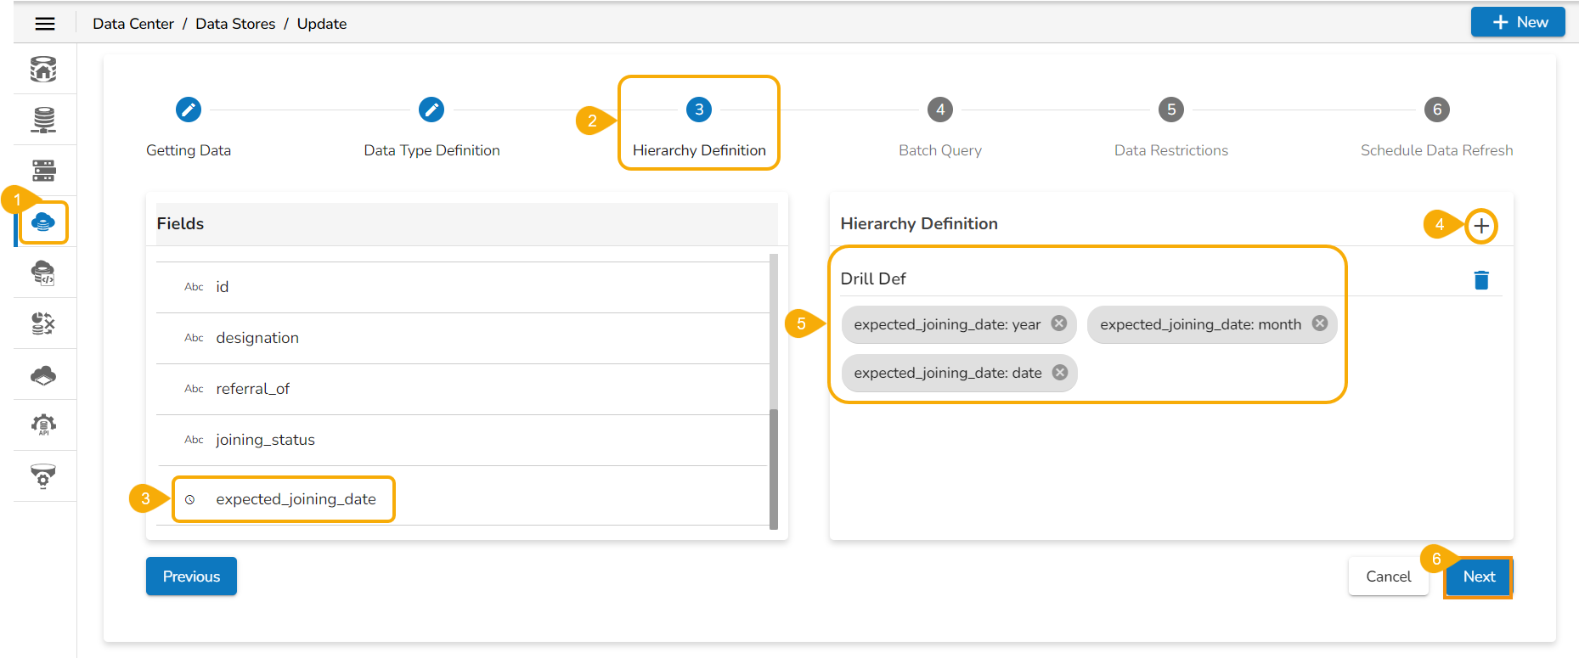Remove expected_joining_date: month chip
The width and height of the screenshot is (1579, 658).
tap(1320, 323)
